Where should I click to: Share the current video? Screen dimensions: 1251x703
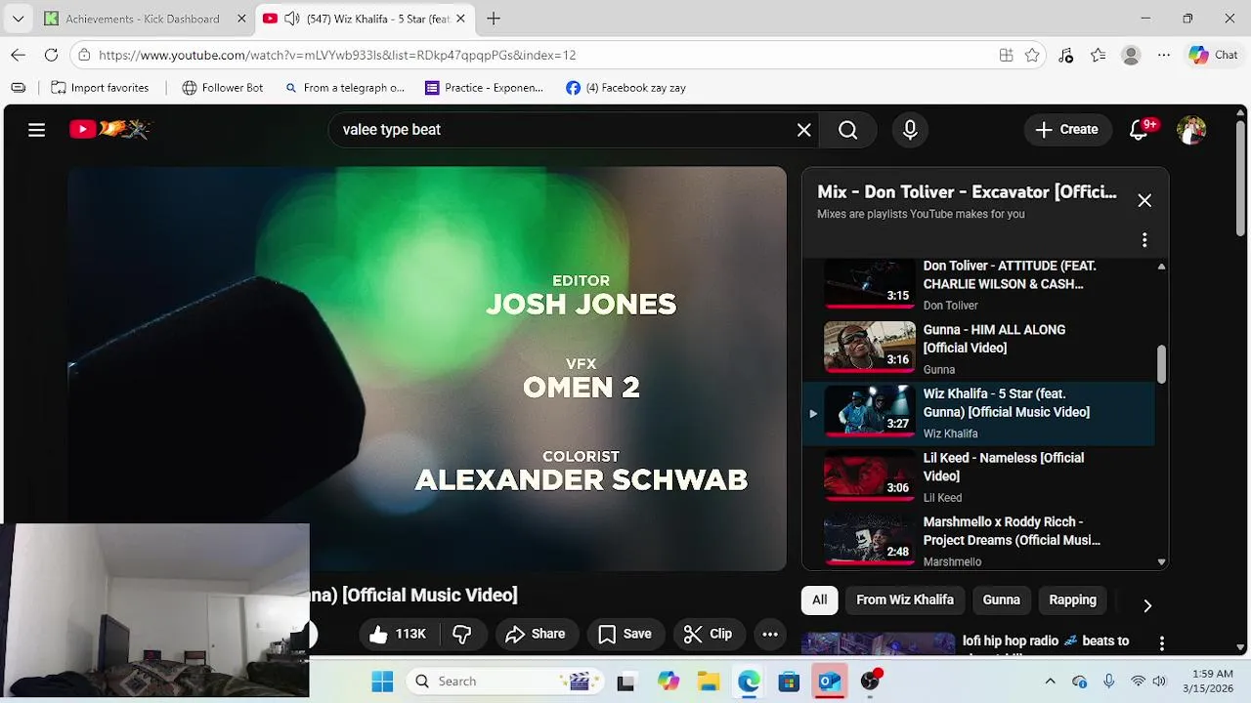(x=536, y=634)
